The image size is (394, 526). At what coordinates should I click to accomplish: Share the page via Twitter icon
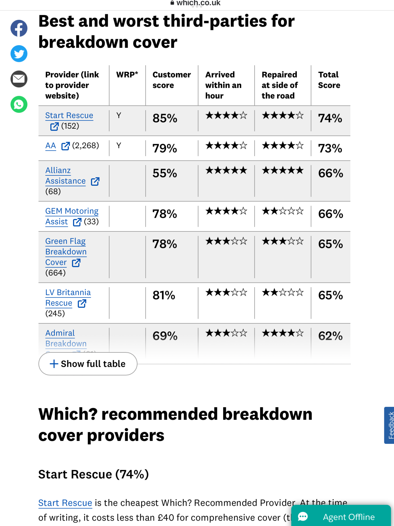(x=19, y=53)
